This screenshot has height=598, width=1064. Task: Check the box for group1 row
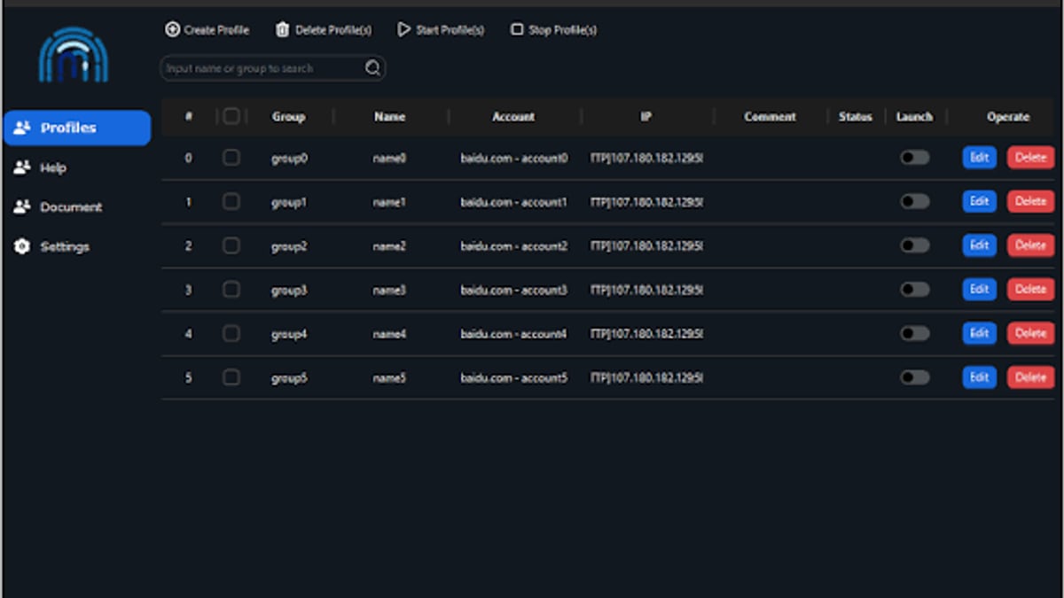click(231, 202)
